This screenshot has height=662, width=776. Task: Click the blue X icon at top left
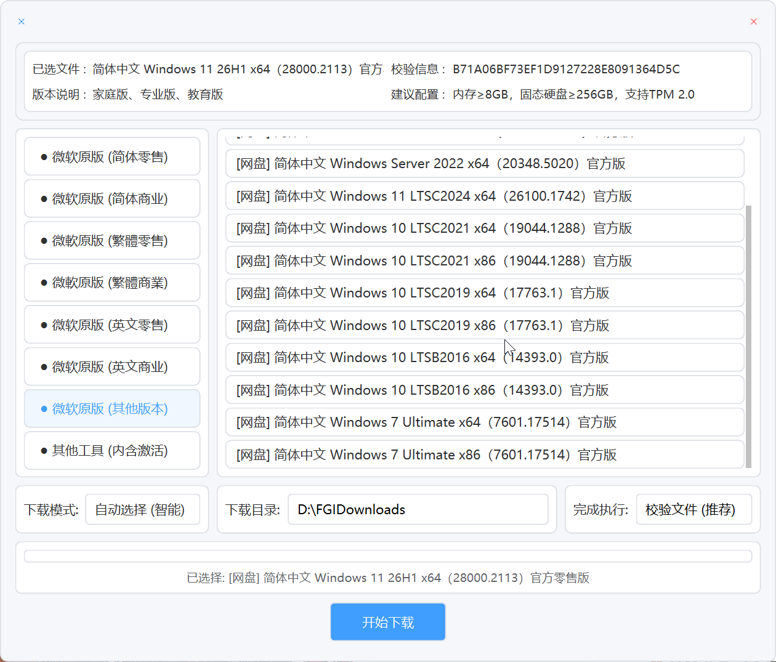pyautogui.click(x=22, y=22)
